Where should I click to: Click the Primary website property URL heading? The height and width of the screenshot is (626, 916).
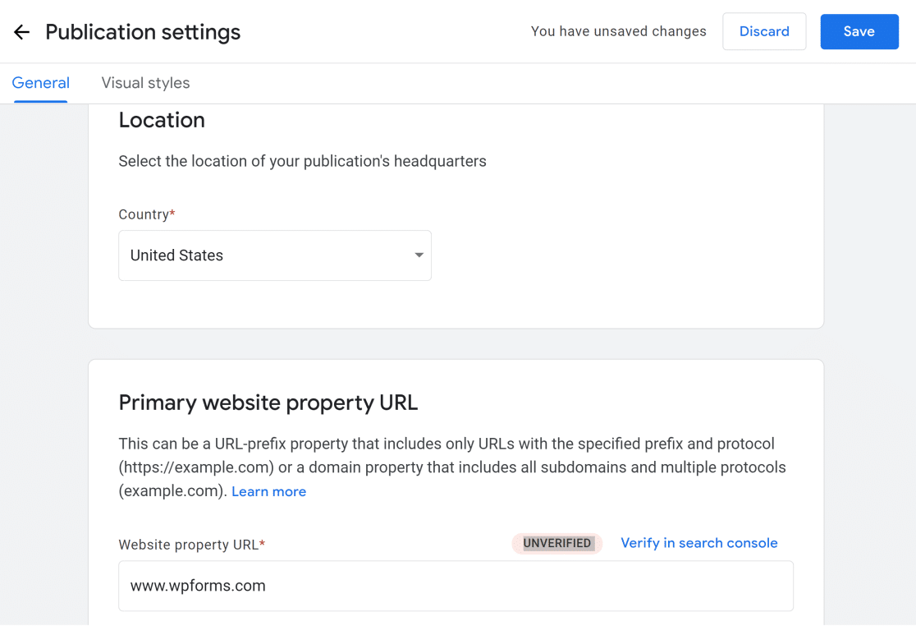tap(268, 403)
